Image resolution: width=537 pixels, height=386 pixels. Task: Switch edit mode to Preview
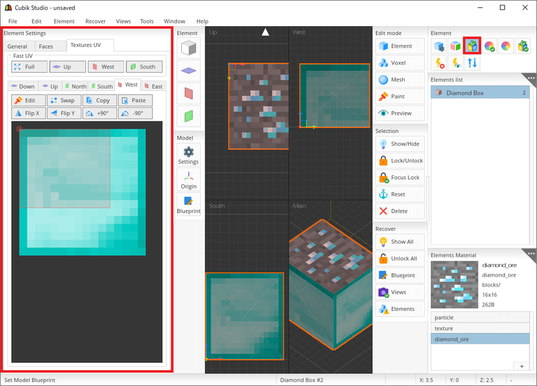(x=400, y=113)
